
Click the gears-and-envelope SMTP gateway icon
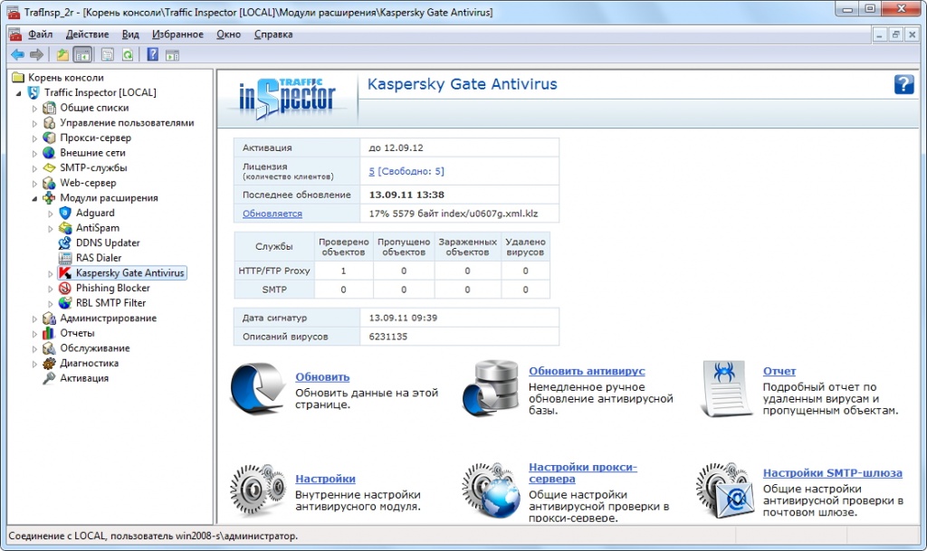(x=725, y=490)
